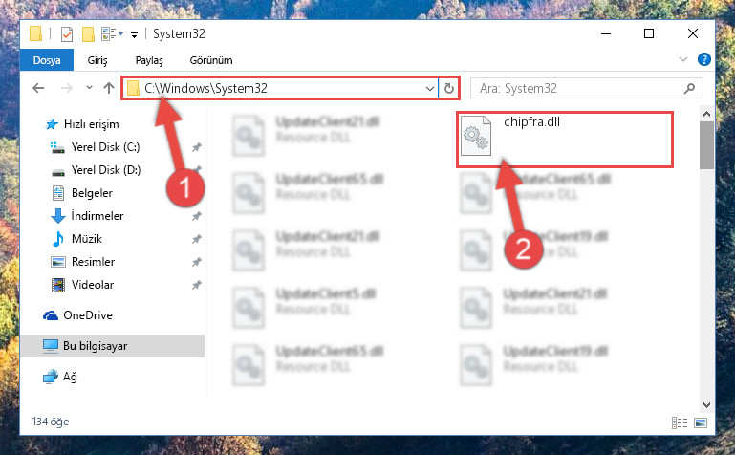The image size is (735, 455).
Task: Expand the address bar history dropdown
Action: (429, 88)
